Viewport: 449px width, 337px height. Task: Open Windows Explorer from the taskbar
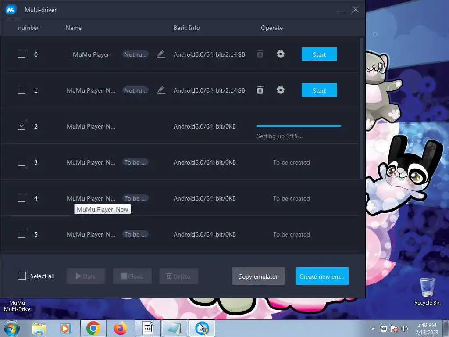tap(39, 328)
